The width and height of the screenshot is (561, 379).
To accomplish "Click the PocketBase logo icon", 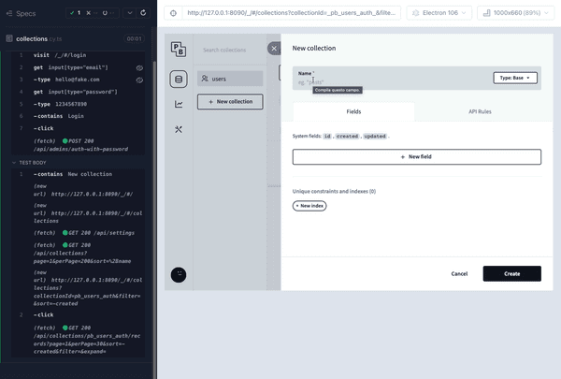I will [179, 50].
